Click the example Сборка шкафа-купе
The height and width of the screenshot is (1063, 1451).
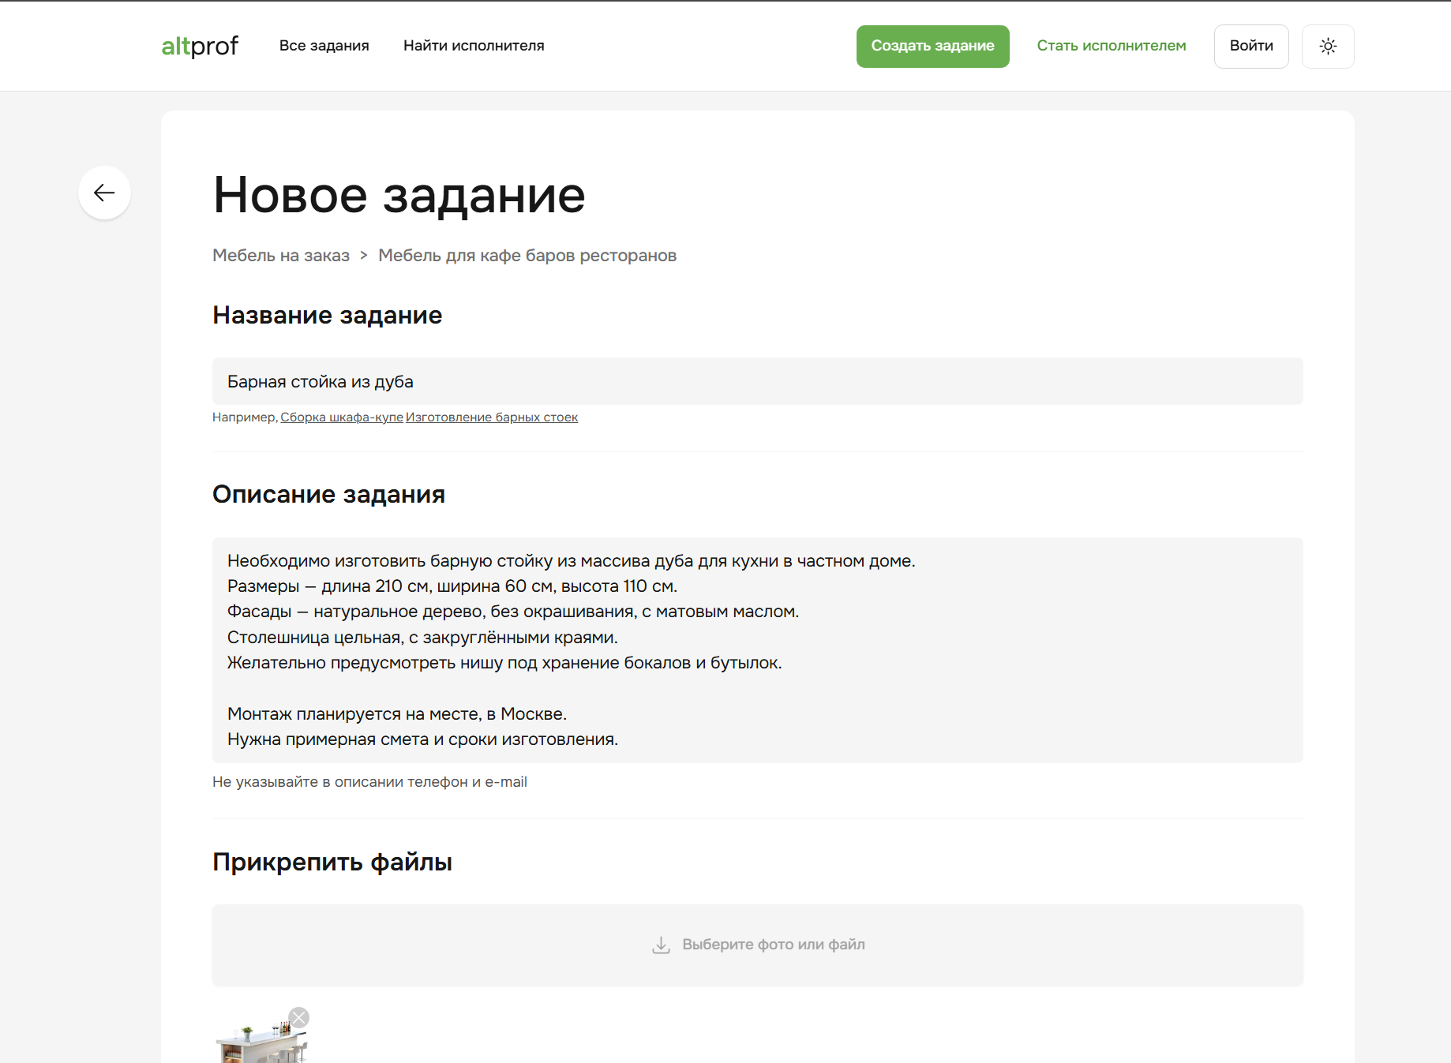click(x=341, y=417)
